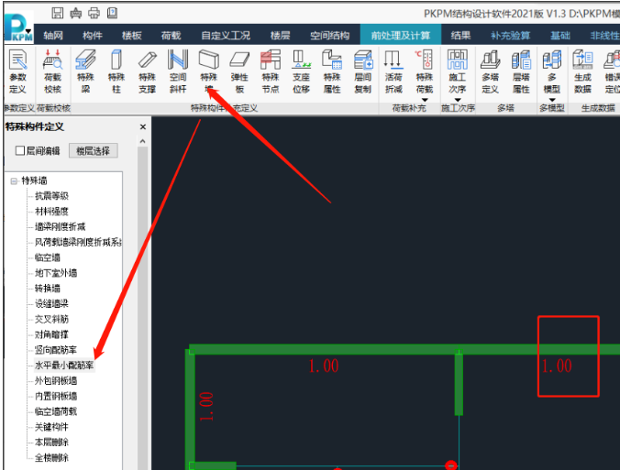Viewport: 620px width, 470px height.
Task: Select the 特殊柱 special column tool
Action: [116, 71]
